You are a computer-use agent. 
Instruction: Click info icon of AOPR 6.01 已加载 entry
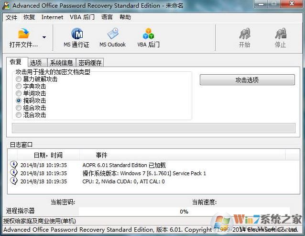coord(13,165)
